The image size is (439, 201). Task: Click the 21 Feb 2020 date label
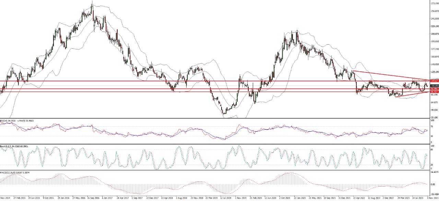[x=255, y=198]
